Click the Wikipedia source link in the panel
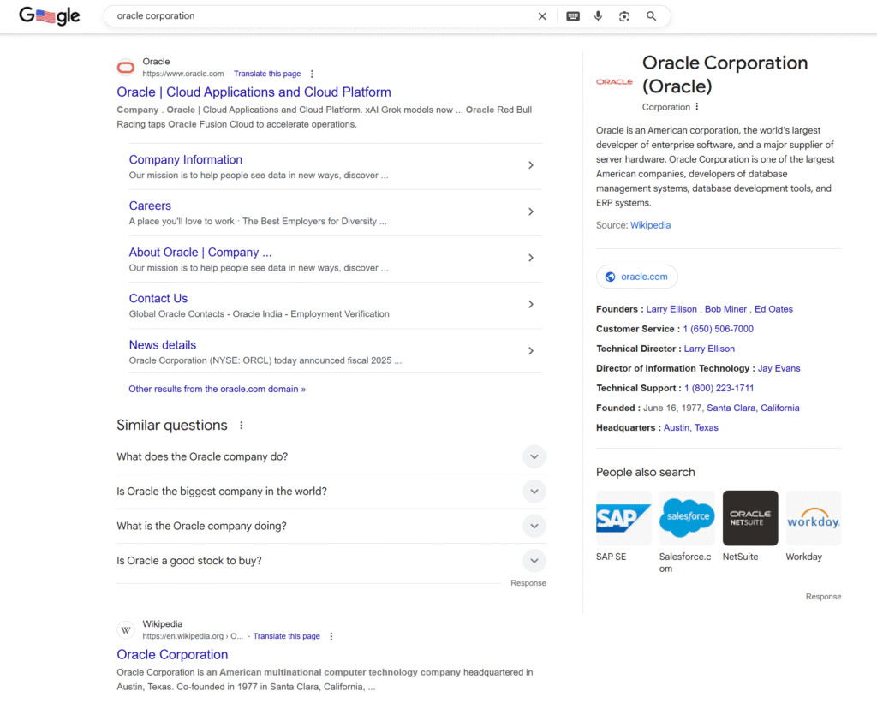This screenshot has width=877, height=703. pos(651,225)
